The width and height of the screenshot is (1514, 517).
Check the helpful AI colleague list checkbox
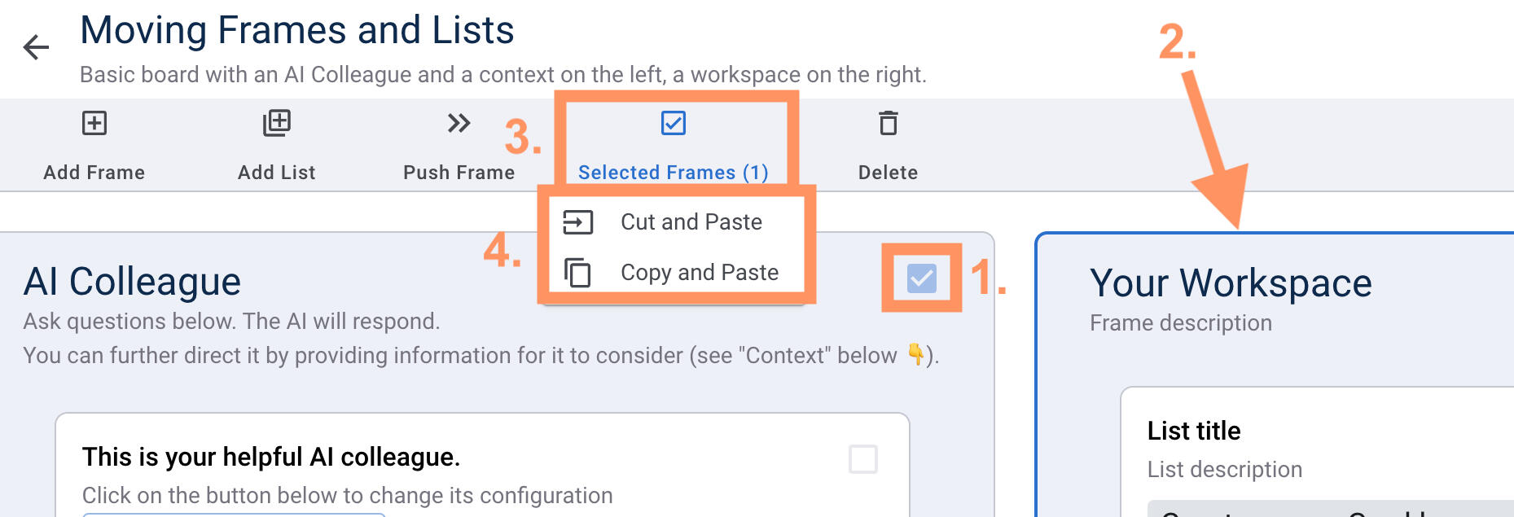click(x=862, y=459)
